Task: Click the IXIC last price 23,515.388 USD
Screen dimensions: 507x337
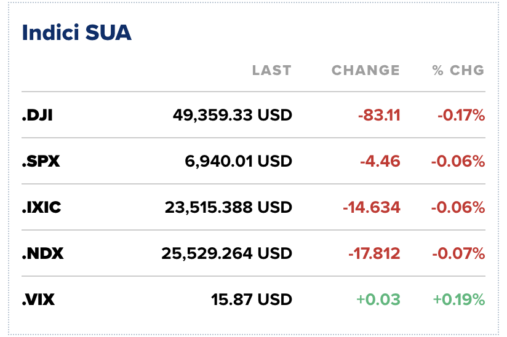Action: point(228,207)
